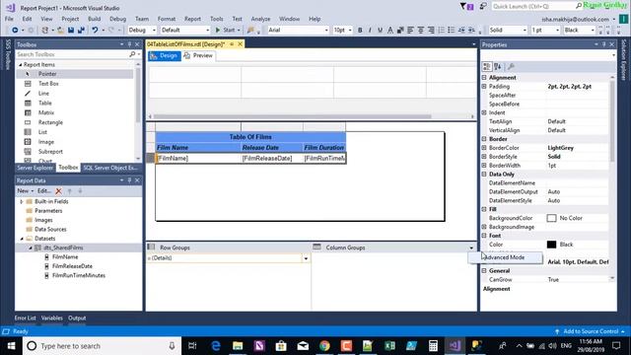Click the Undo toolbar icon
This screenshot has height=355, width=631.
[x=95, y=31]
